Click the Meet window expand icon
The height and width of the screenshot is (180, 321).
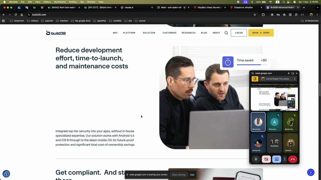click(293, 73)
